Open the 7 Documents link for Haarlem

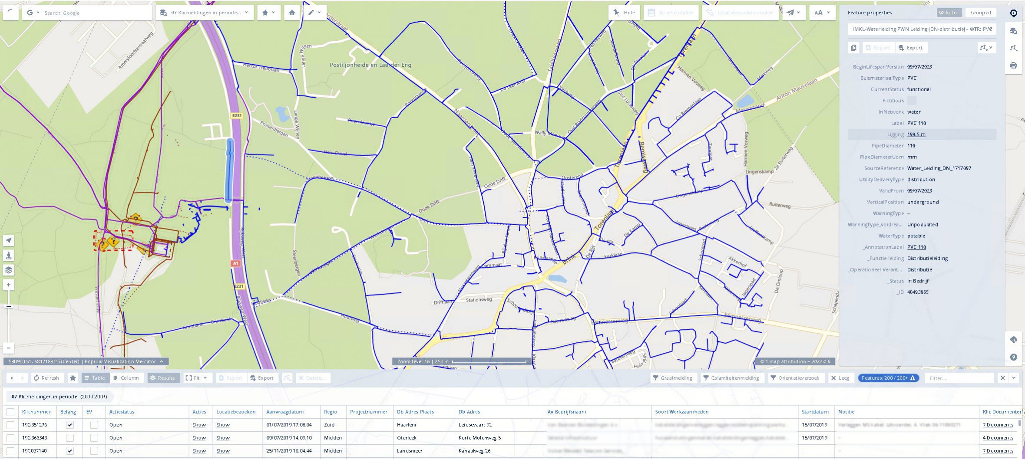pyautogui.click(x=998, y=425)
